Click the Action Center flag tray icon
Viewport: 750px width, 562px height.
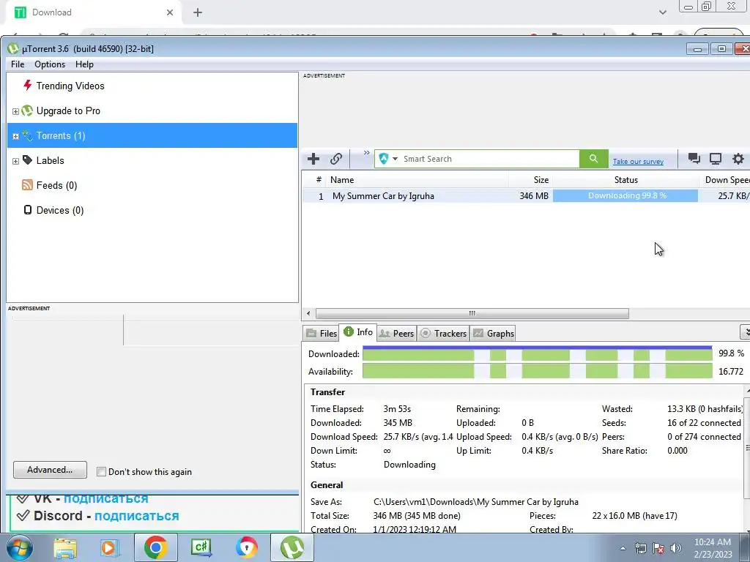click(x=658, y=548)
